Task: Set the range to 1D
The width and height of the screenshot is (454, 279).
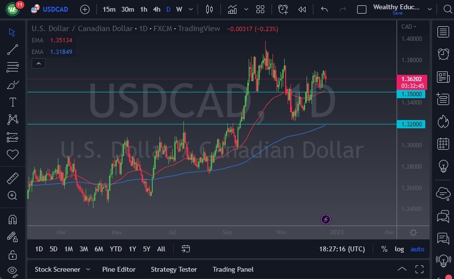Action: point(39,249)
